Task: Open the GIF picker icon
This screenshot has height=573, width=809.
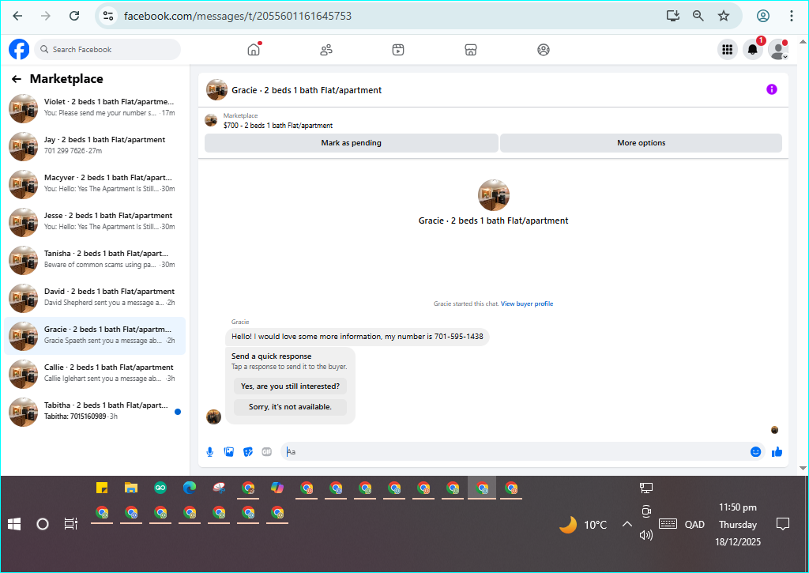Action: [267, 452]
